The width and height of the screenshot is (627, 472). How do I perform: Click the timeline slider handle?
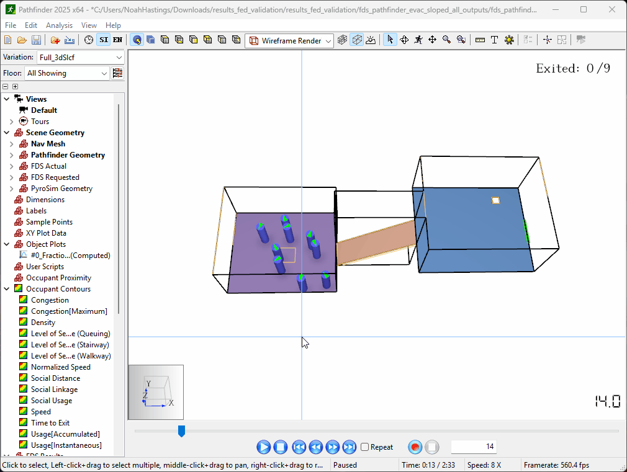(181, 431)
